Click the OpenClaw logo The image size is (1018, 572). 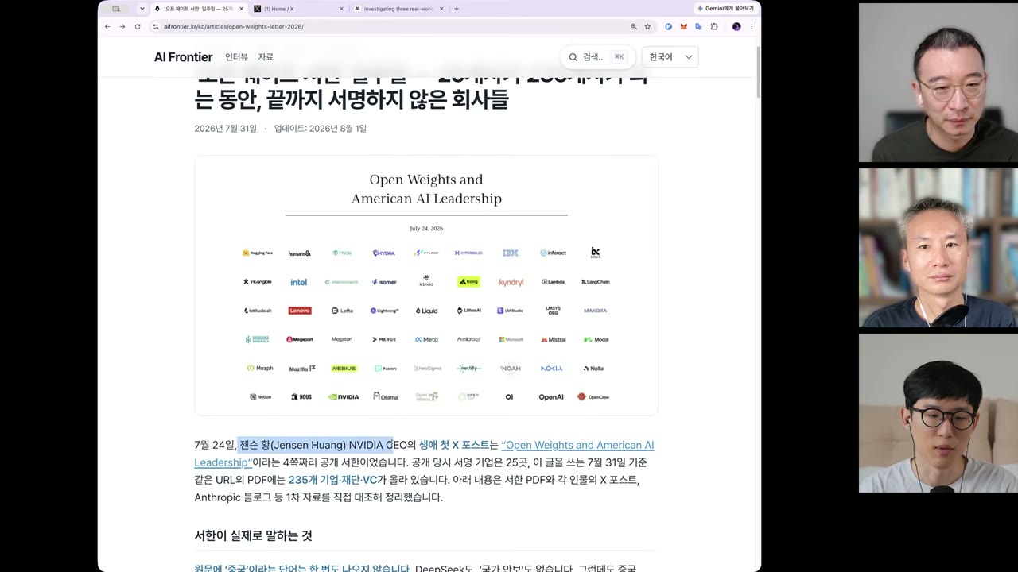[x=593, y=396]
